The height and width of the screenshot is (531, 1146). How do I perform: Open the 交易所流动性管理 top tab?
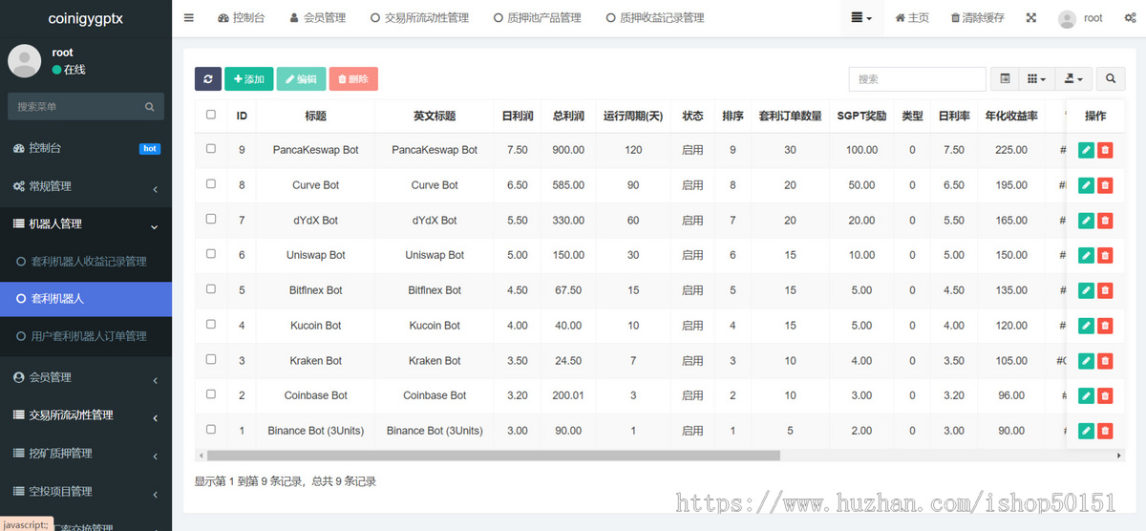click(x=419, y=18)
